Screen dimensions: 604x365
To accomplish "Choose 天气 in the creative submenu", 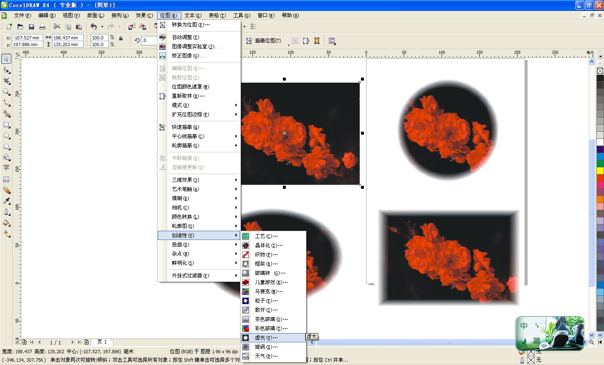I will click(x=273, y=356).
